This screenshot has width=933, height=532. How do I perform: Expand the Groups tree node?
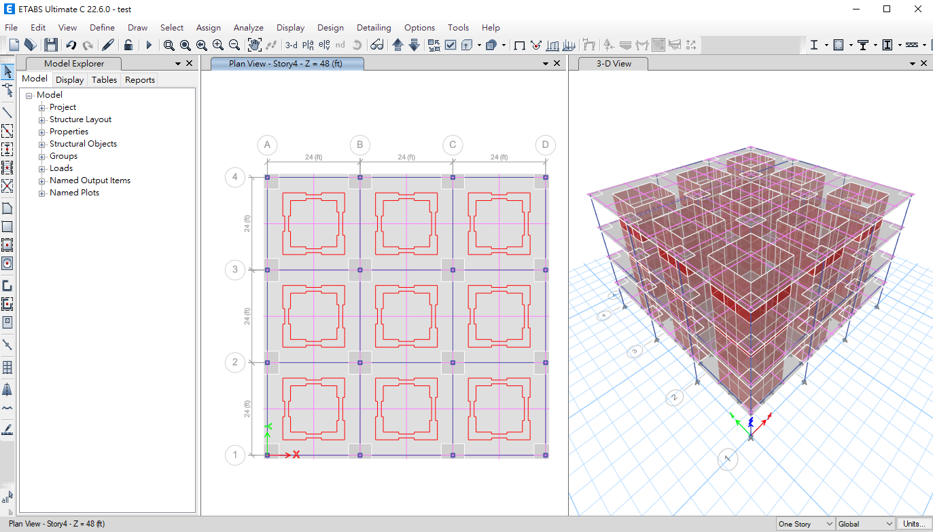[x=42, y=157]
